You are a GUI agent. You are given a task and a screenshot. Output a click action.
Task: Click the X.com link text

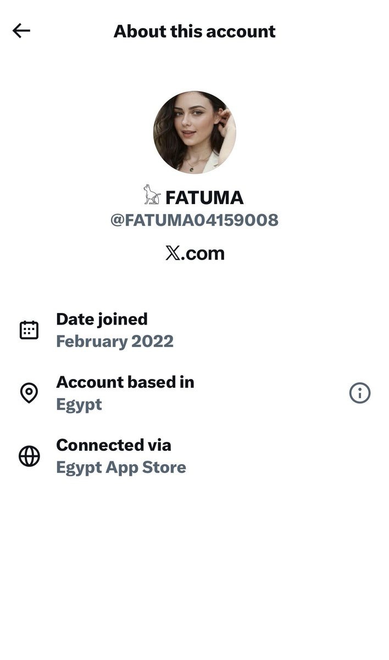[194, 254]
